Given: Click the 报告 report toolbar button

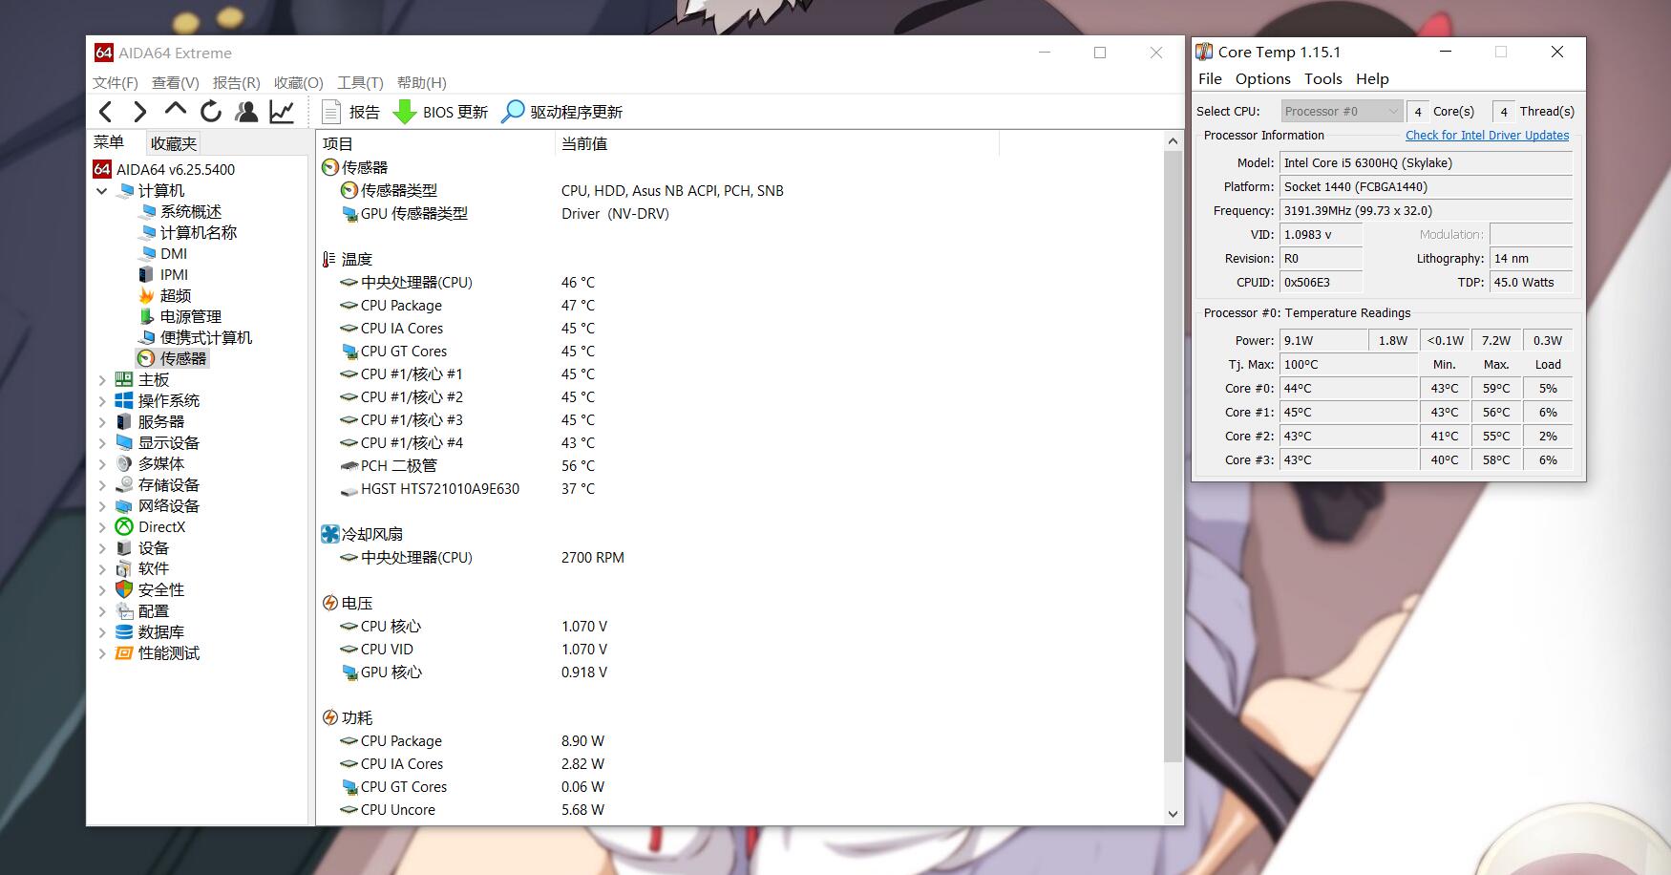Looking at the screenshot, I should (x=351, y=112).
